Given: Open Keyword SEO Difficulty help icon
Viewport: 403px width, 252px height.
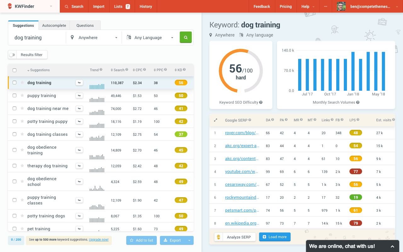Looking at the screenshot, I should pos(261,102).
